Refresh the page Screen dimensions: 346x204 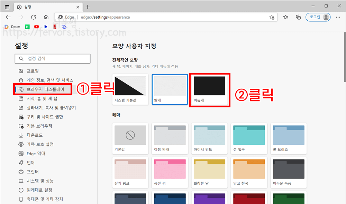click(33, 17)
